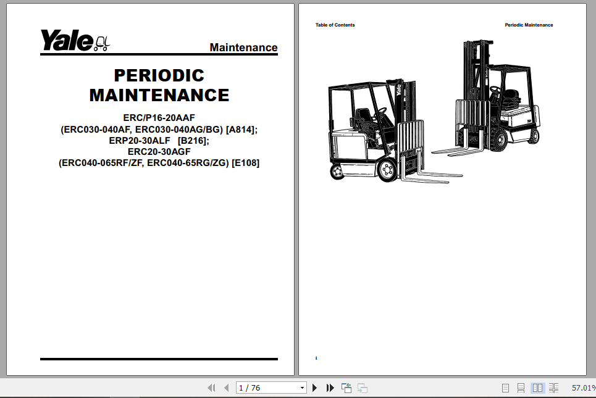Click the ERC040-065RF/ZF [E108] line
Screen dimensions: 596x398
point(159,163)
